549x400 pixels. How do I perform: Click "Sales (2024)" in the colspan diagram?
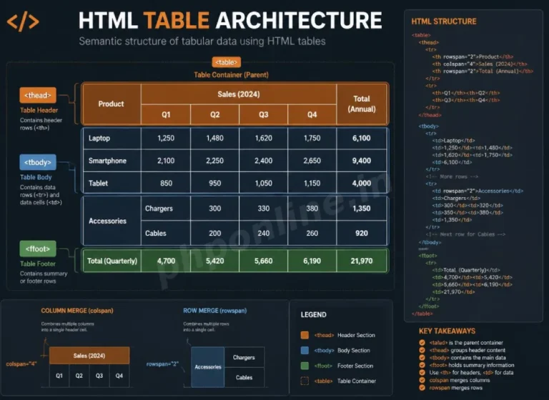[89, 356]
